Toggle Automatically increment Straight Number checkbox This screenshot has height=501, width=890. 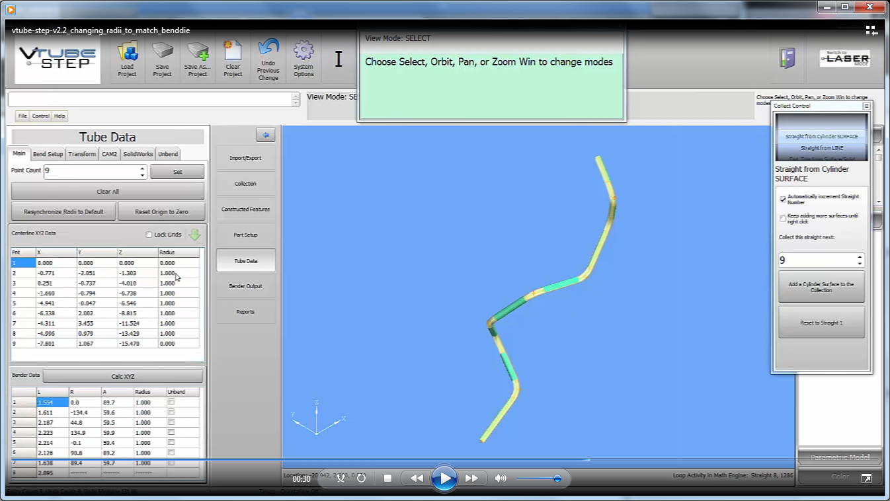point(783,199)
